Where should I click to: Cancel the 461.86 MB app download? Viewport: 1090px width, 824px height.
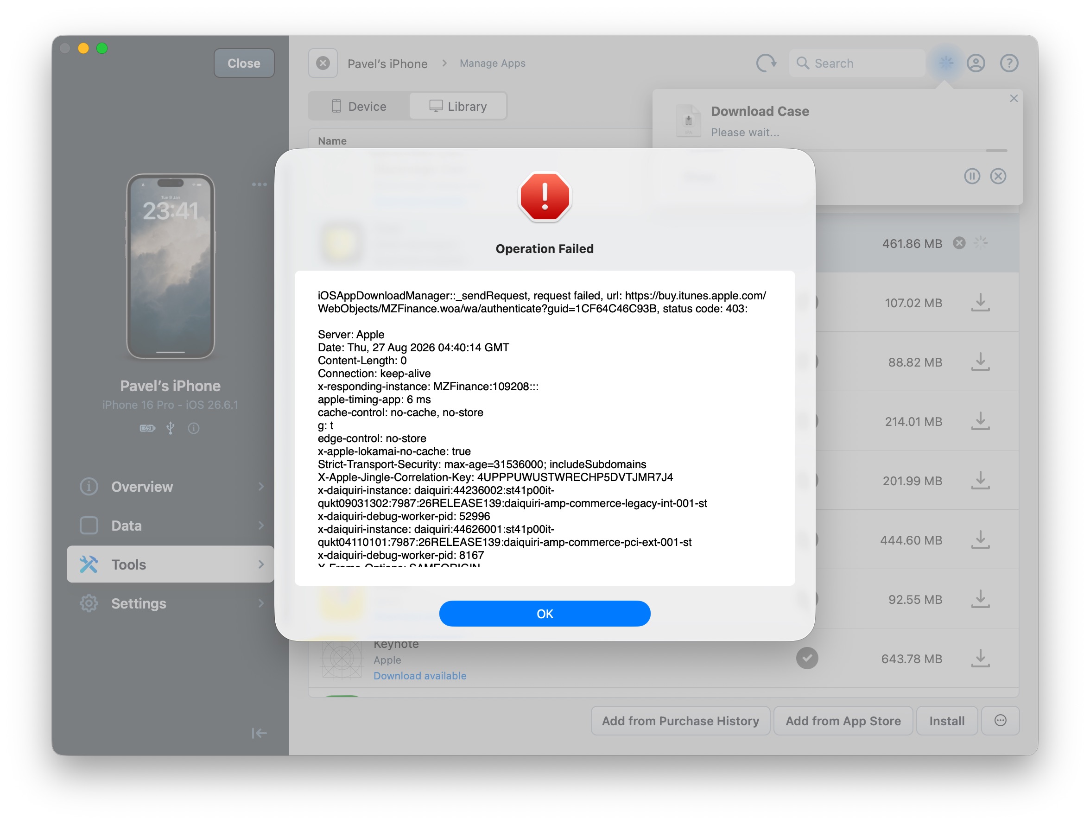[959, 243]
